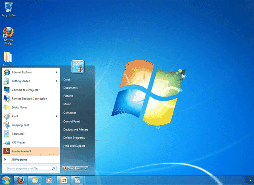This screenshot has height=185, width=254.
Task: Open Devices and Printers
Action: point(76,130)
